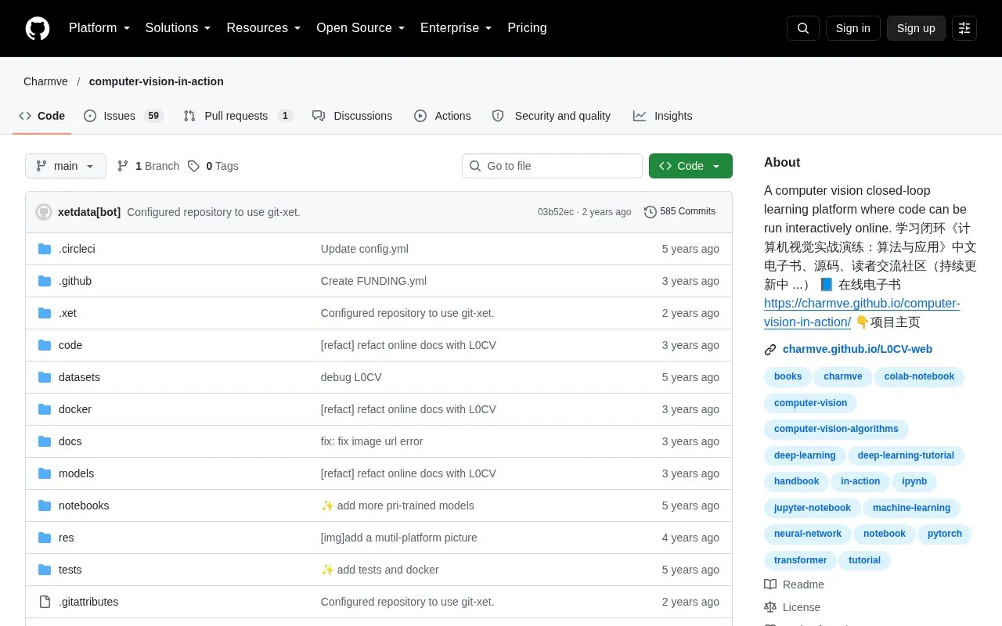Go to the Security and quality tab
The image size is (1002, 626).
click(x=551, y=116)
